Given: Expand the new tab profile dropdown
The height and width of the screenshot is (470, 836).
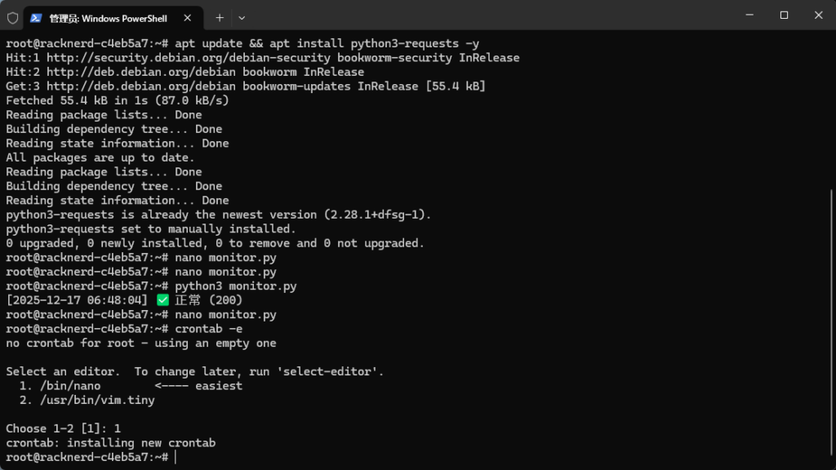Looking at the screenshot, I should coord(242,17).
